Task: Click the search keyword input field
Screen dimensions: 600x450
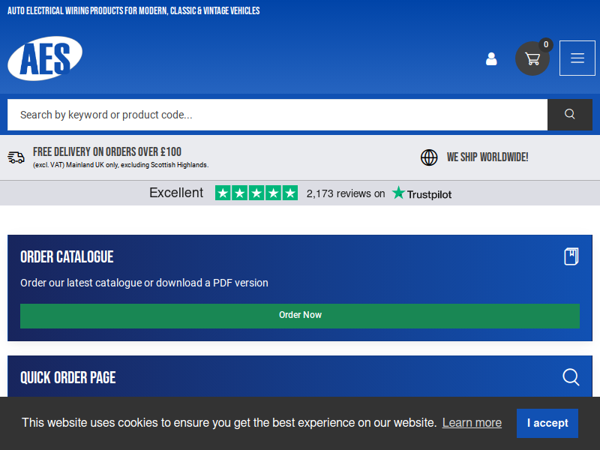Action: tap(277, 115)
